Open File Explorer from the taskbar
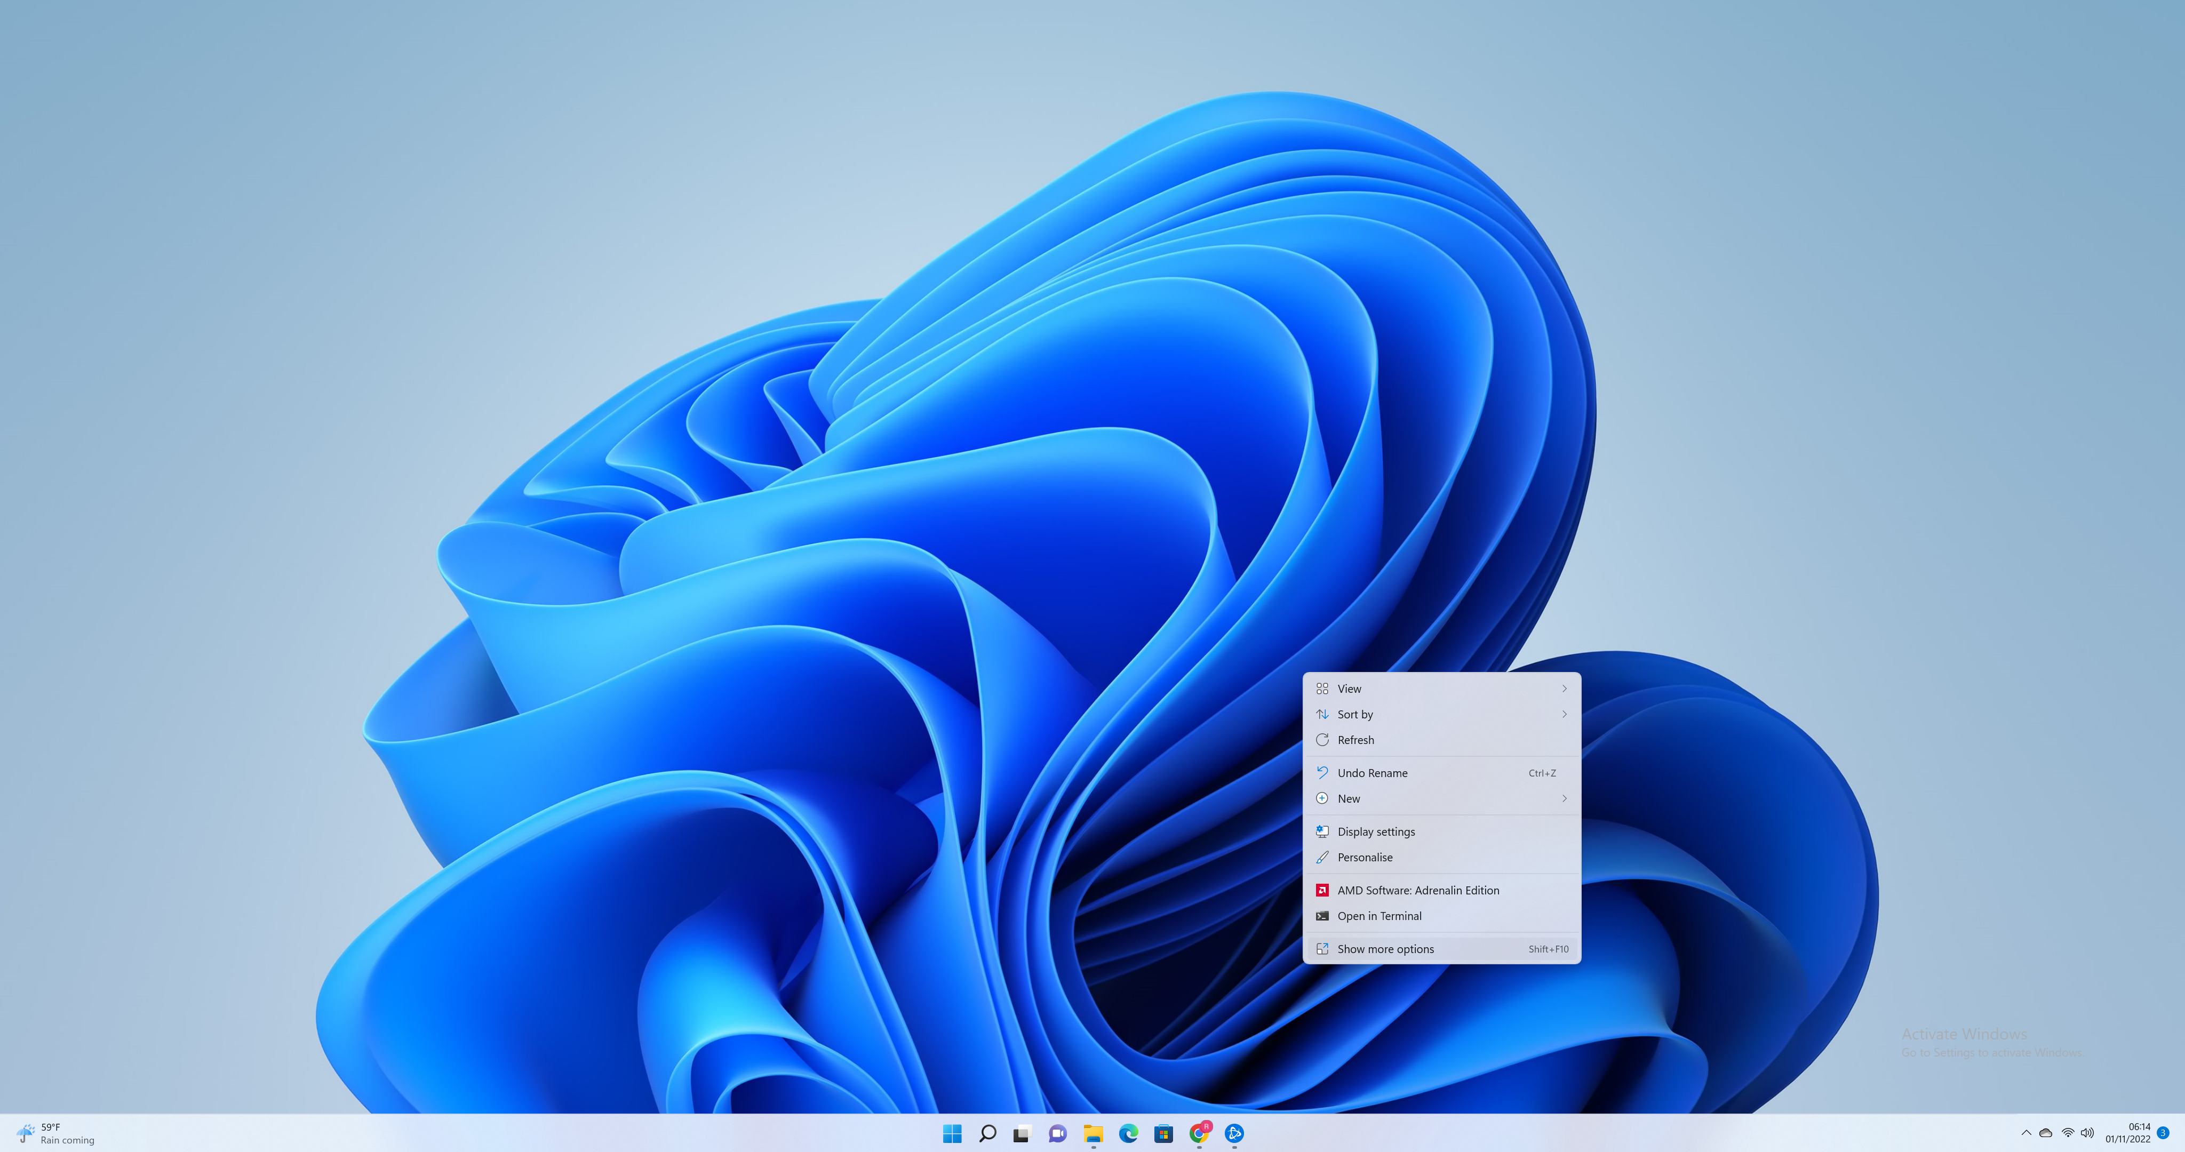This screenshot has height=1152, width=2185. [x=1094, y=1133]
